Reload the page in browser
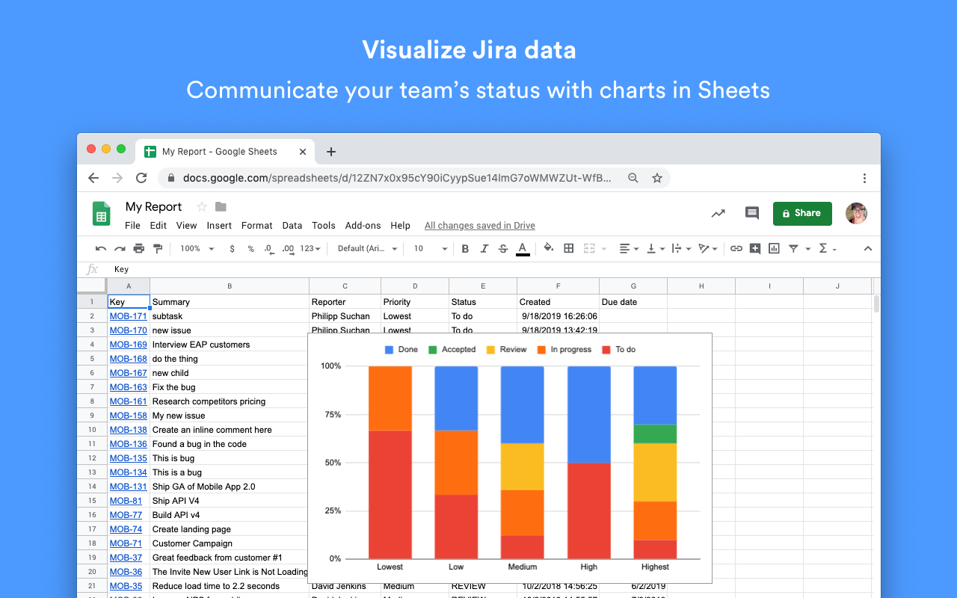 pos(141,178)
